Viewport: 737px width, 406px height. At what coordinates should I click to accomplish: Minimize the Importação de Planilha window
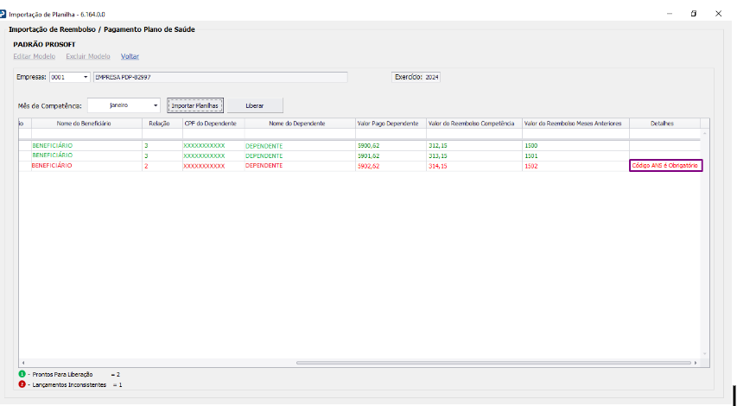click(x=666, y=14)
